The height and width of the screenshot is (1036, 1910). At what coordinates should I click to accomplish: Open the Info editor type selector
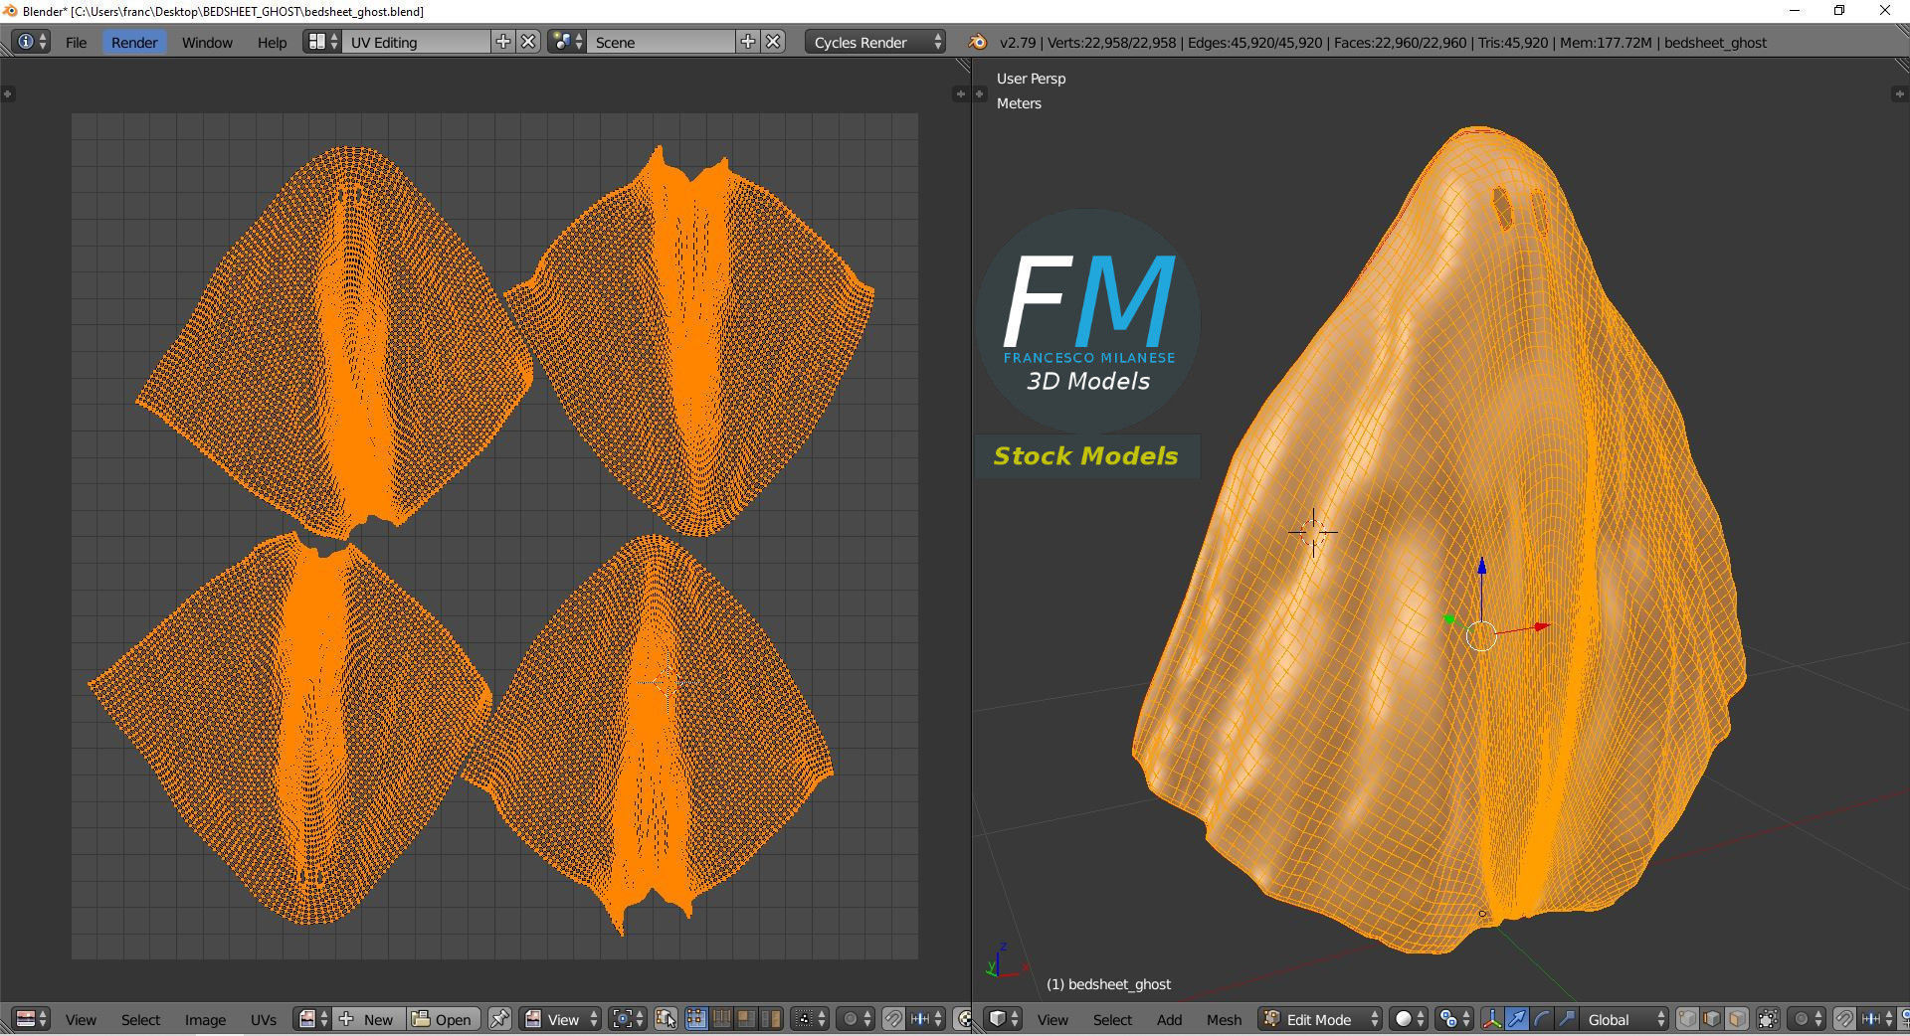tap(31, 42)
